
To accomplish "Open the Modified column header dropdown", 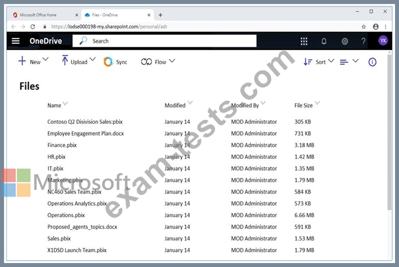I will (190, 103).
